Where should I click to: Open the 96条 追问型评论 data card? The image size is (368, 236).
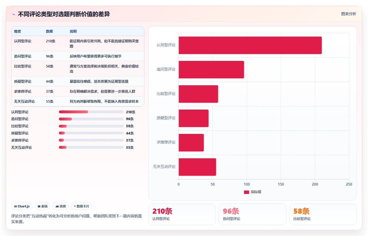tap(253, 214)
